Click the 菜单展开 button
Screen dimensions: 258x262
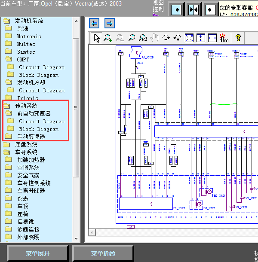(38, 253)
